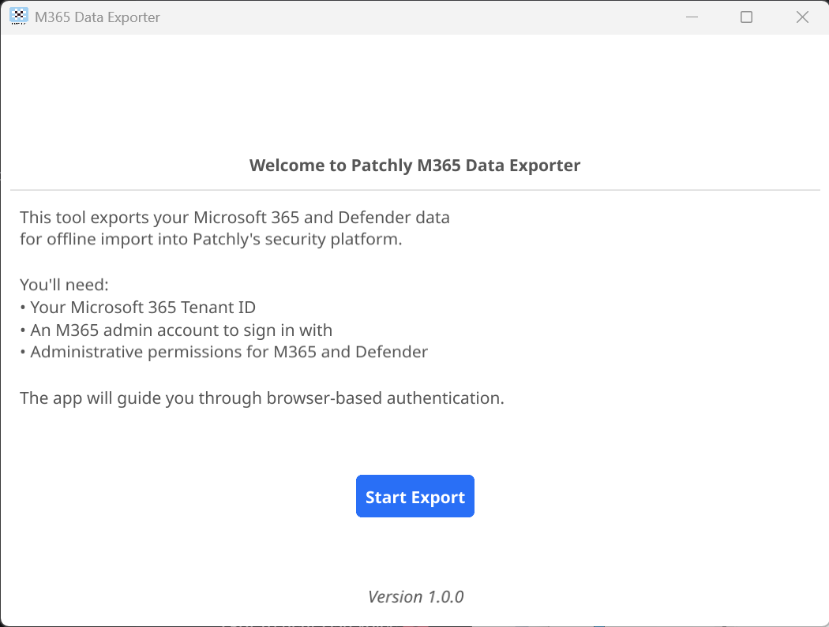Click the export description paragraph
This screenshot has height=627, width=829.
[x=235, y=227]
